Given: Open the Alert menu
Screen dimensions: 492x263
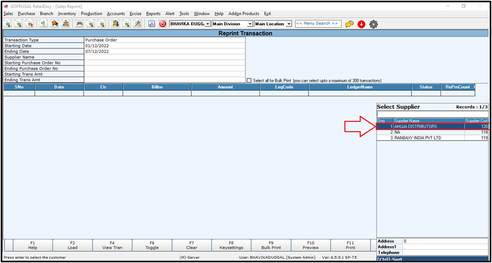Looking at the screenshot, I should (170, 14).
